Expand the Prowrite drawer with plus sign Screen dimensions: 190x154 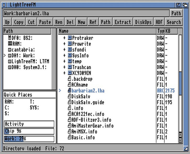tap(64, 44)
